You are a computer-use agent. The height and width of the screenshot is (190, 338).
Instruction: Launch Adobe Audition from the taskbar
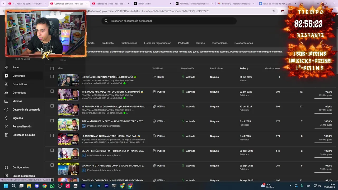(83, 186)
